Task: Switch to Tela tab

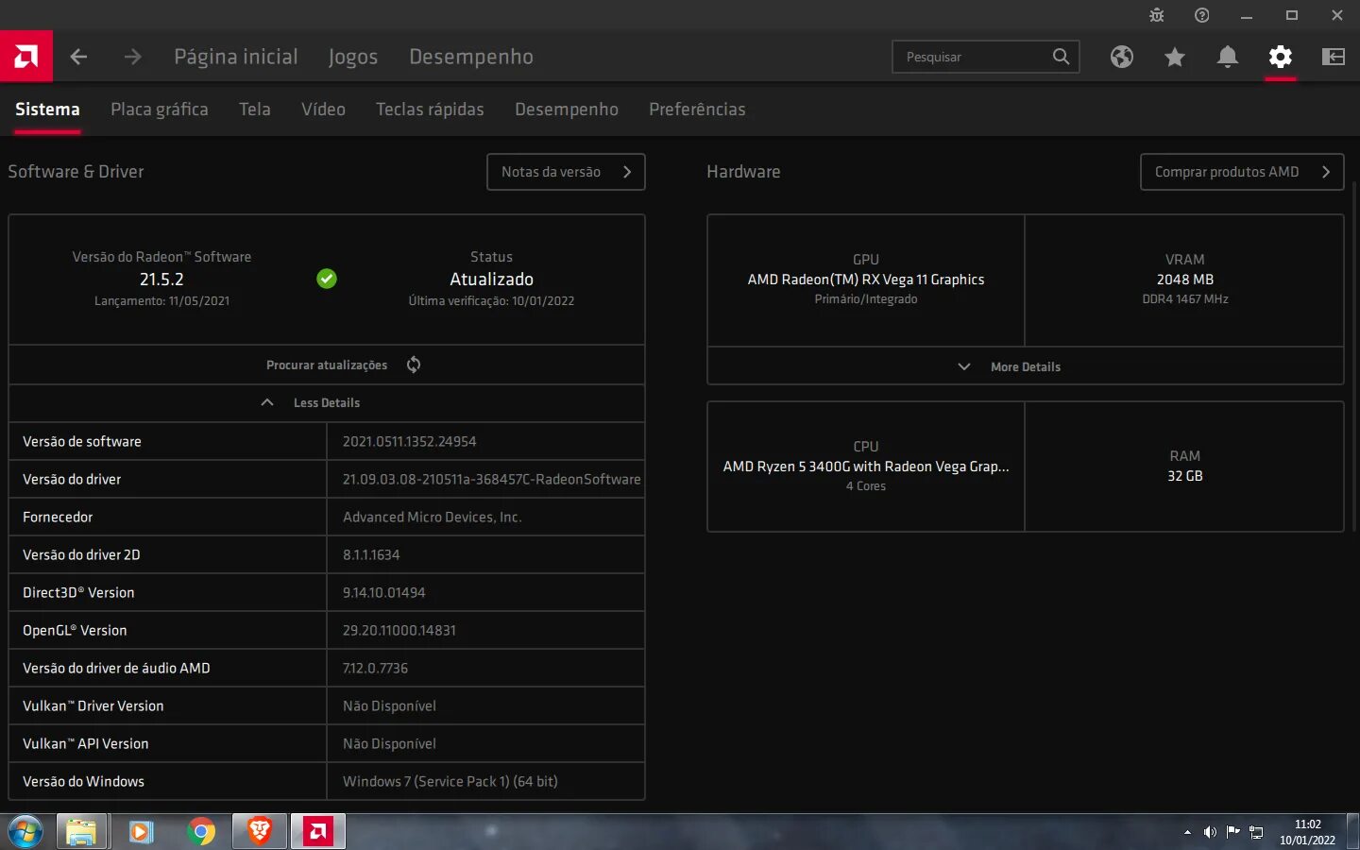Action: point(255,110)
